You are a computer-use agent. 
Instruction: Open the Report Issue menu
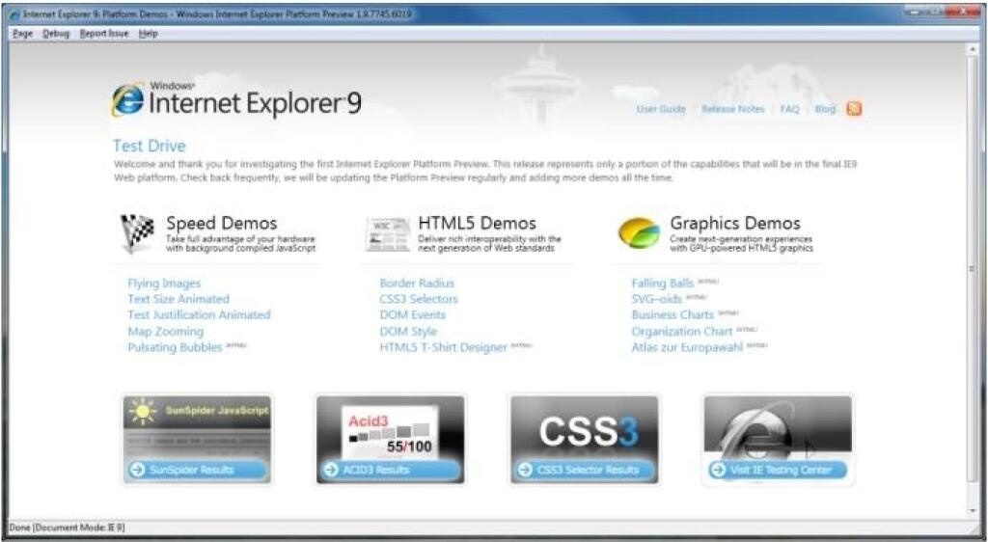click(x=104, y=34)
